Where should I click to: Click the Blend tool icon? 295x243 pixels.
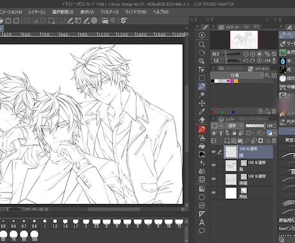[201, 171]
